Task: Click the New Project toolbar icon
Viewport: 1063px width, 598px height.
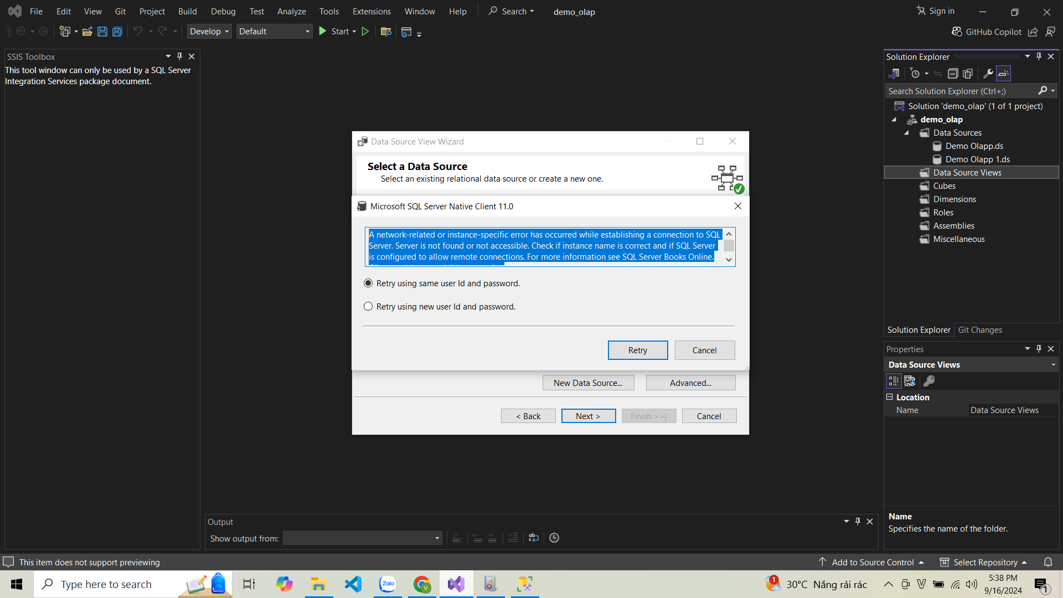Action: tap(65, 32)
